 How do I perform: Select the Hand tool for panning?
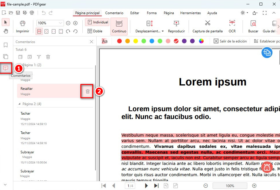tap(6, 31)
